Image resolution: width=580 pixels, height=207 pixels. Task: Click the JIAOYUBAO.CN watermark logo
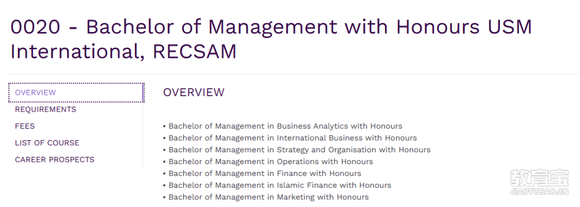(539, 182)
